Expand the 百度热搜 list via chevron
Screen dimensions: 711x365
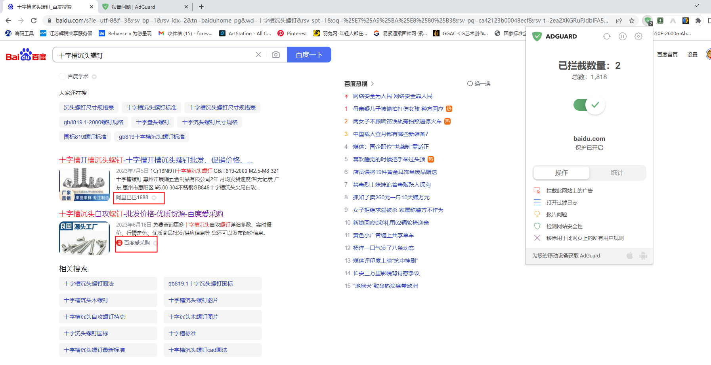(372, 83)
